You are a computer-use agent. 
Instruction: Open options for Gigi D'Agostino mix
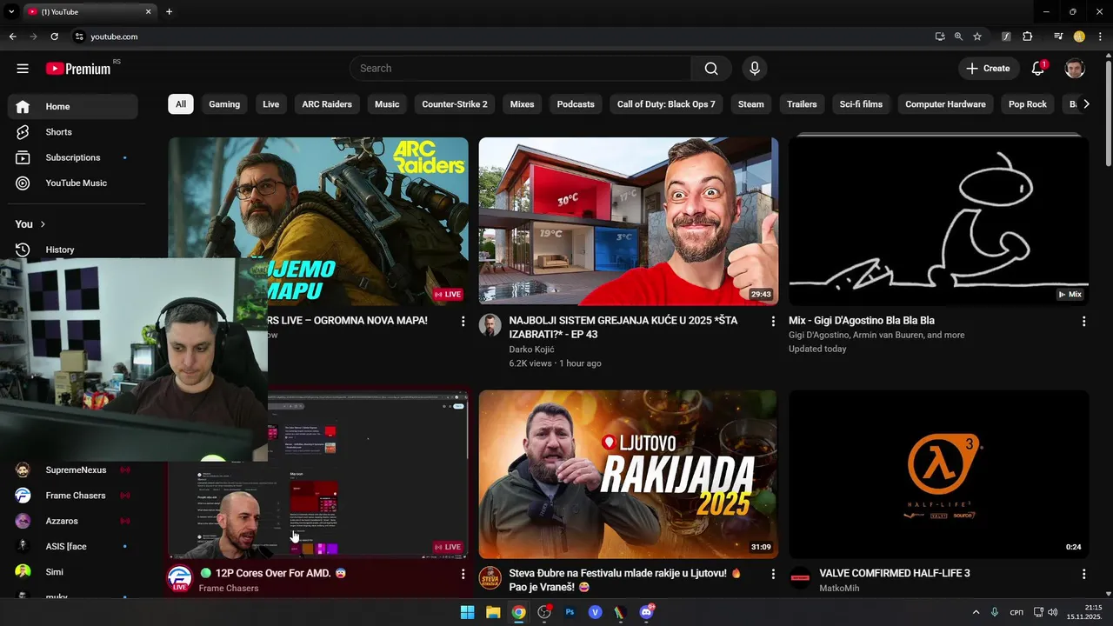[1083, 322]
